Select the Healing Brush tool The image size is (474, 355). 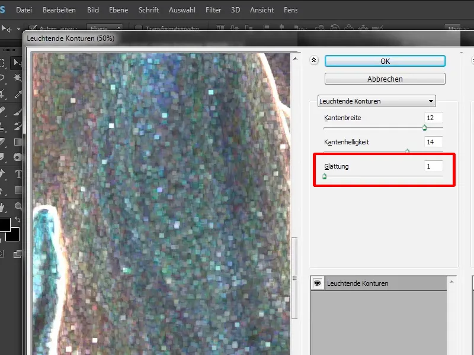pos(2,110)
